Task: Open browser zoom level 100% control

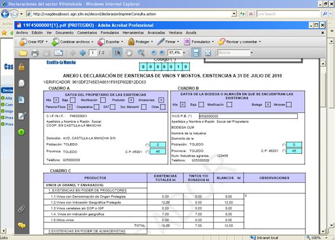Action: coord(317,238)
